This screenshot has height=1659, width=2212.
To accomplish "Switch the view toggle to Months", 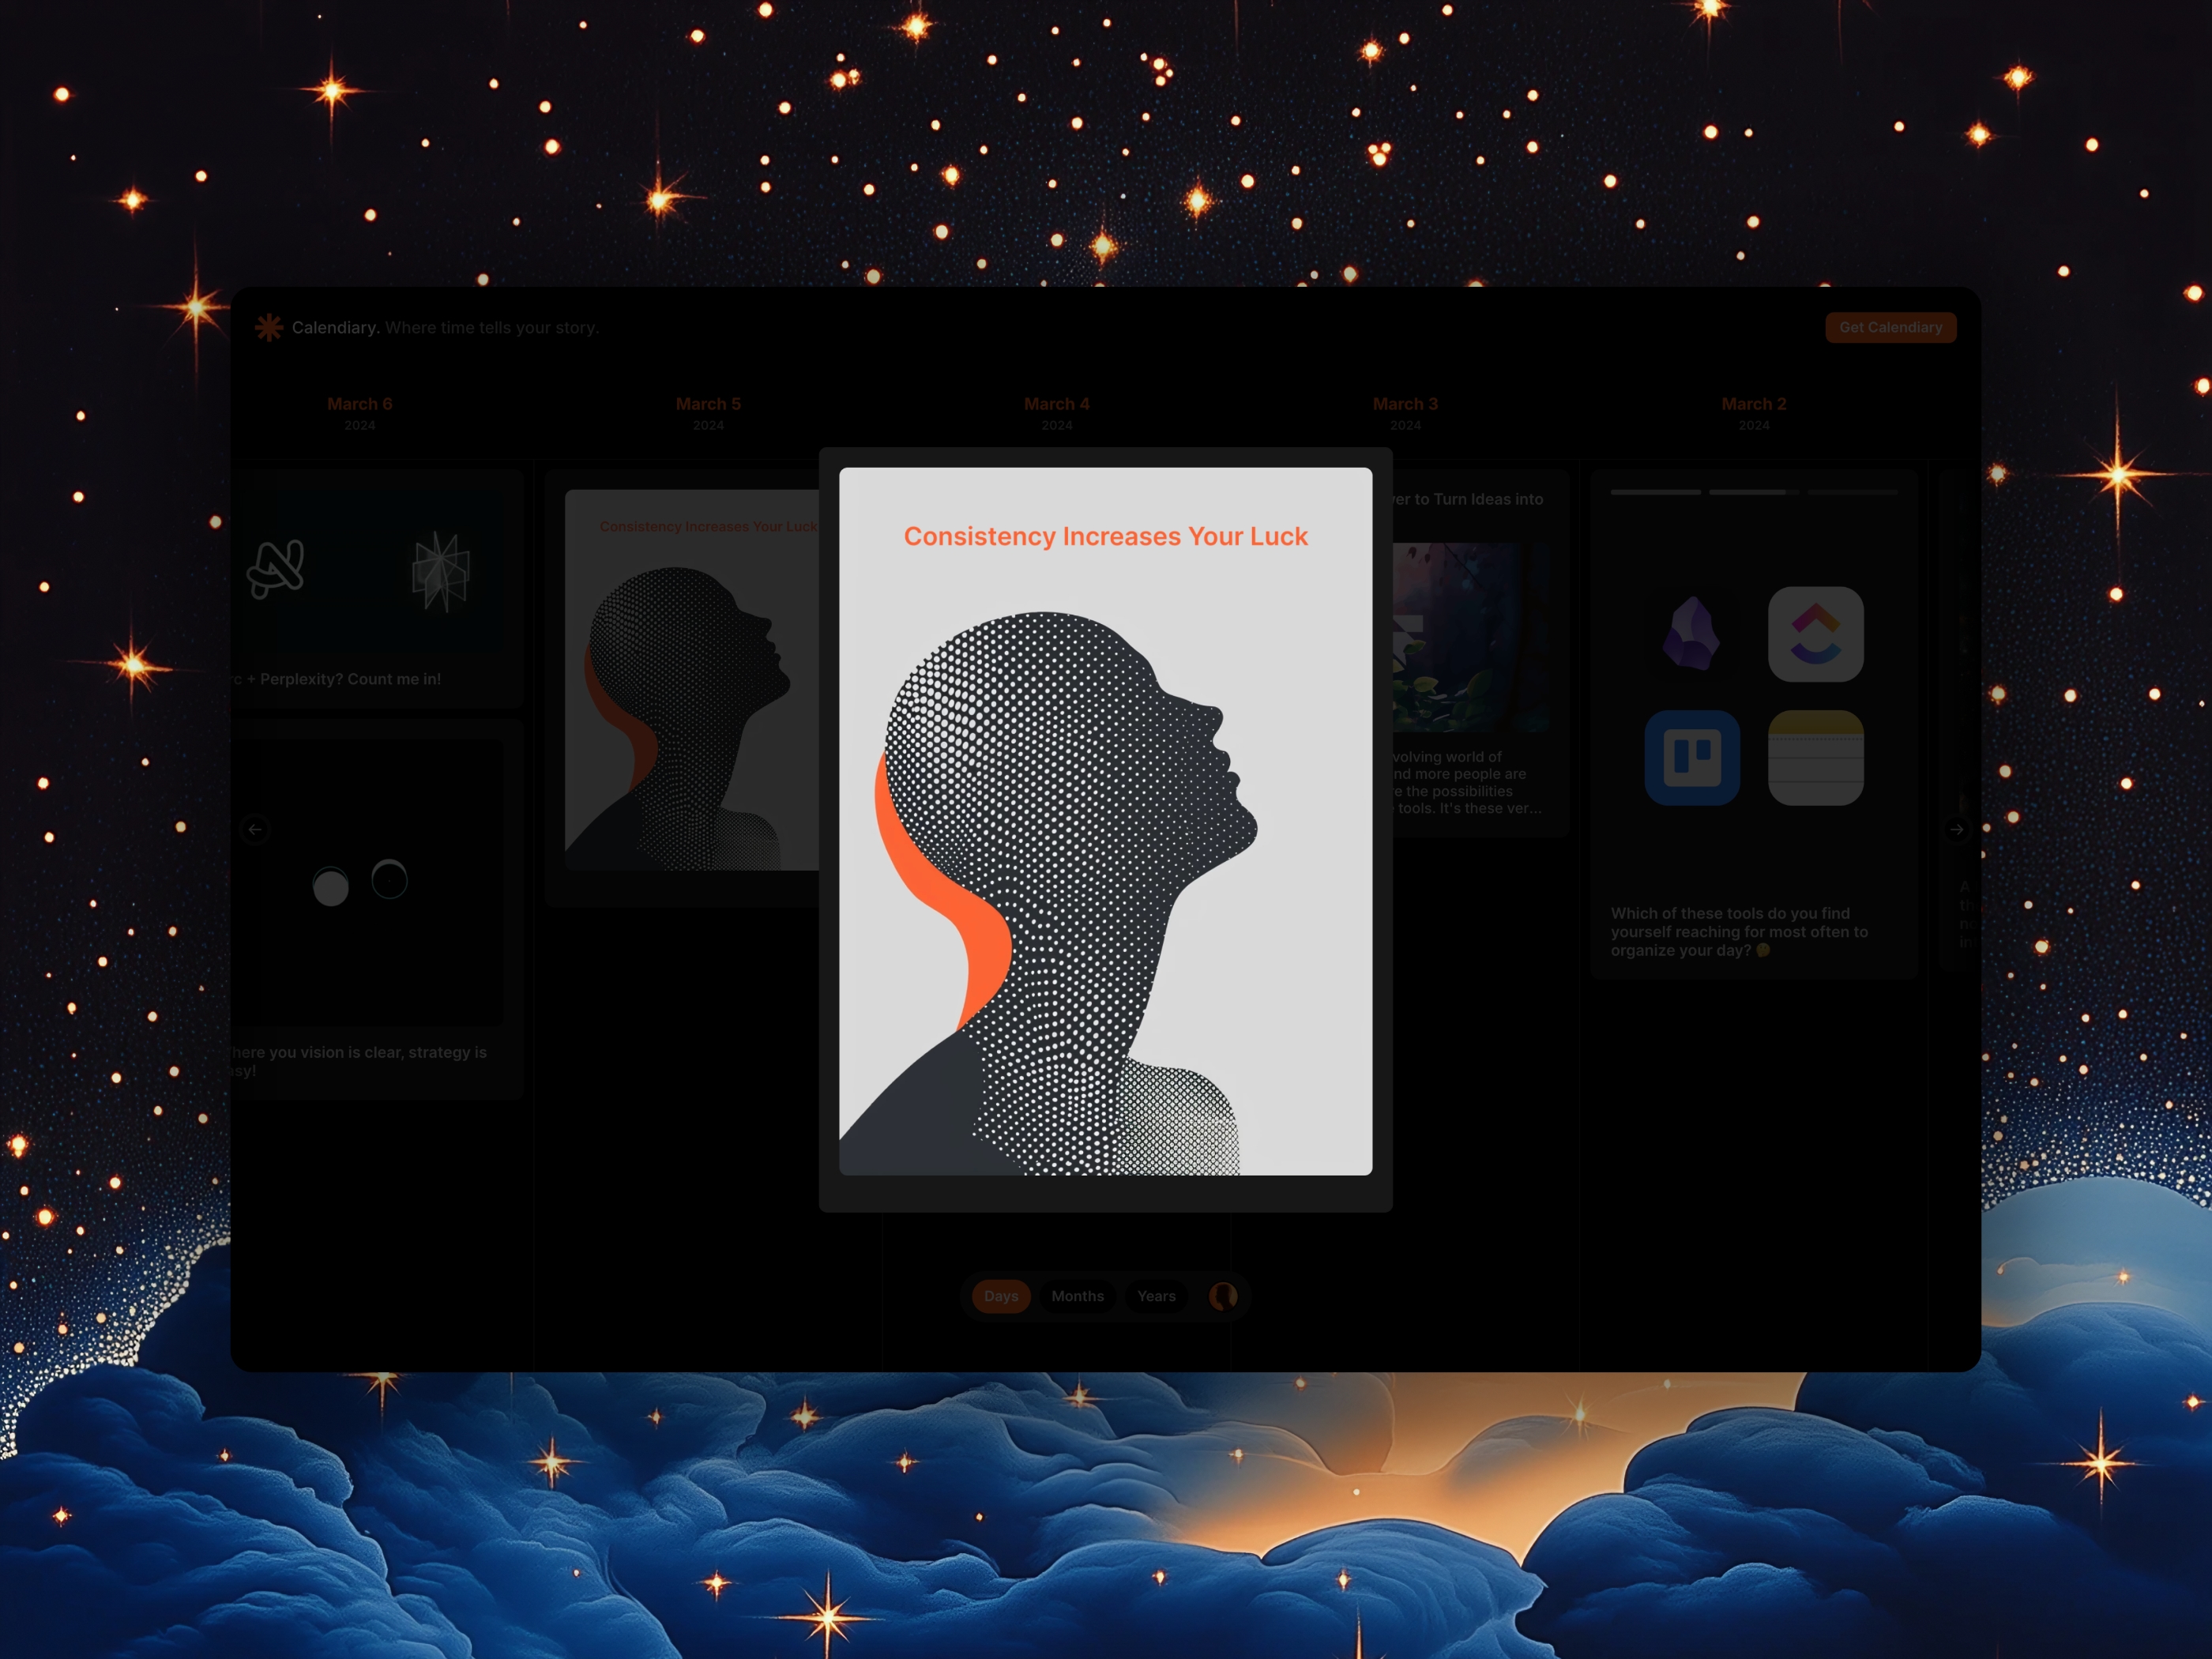I will coord(1077,1296).
